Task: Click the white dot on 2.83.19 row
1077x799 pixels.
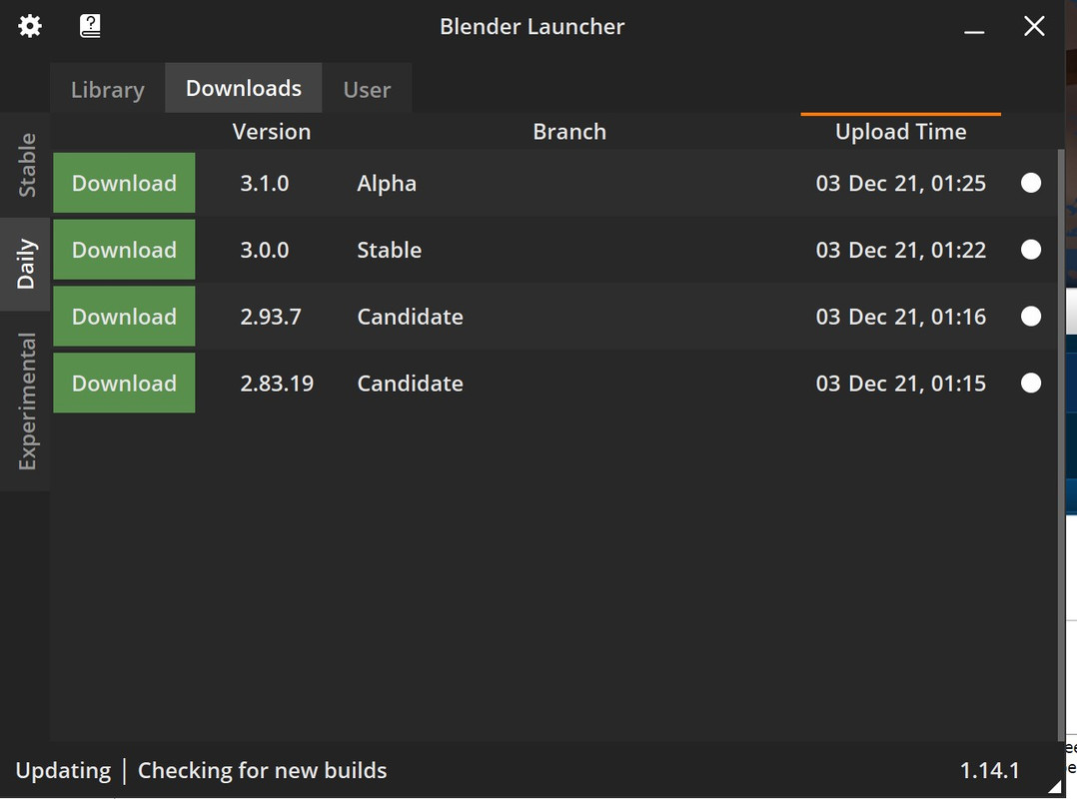Action: 1031,383
